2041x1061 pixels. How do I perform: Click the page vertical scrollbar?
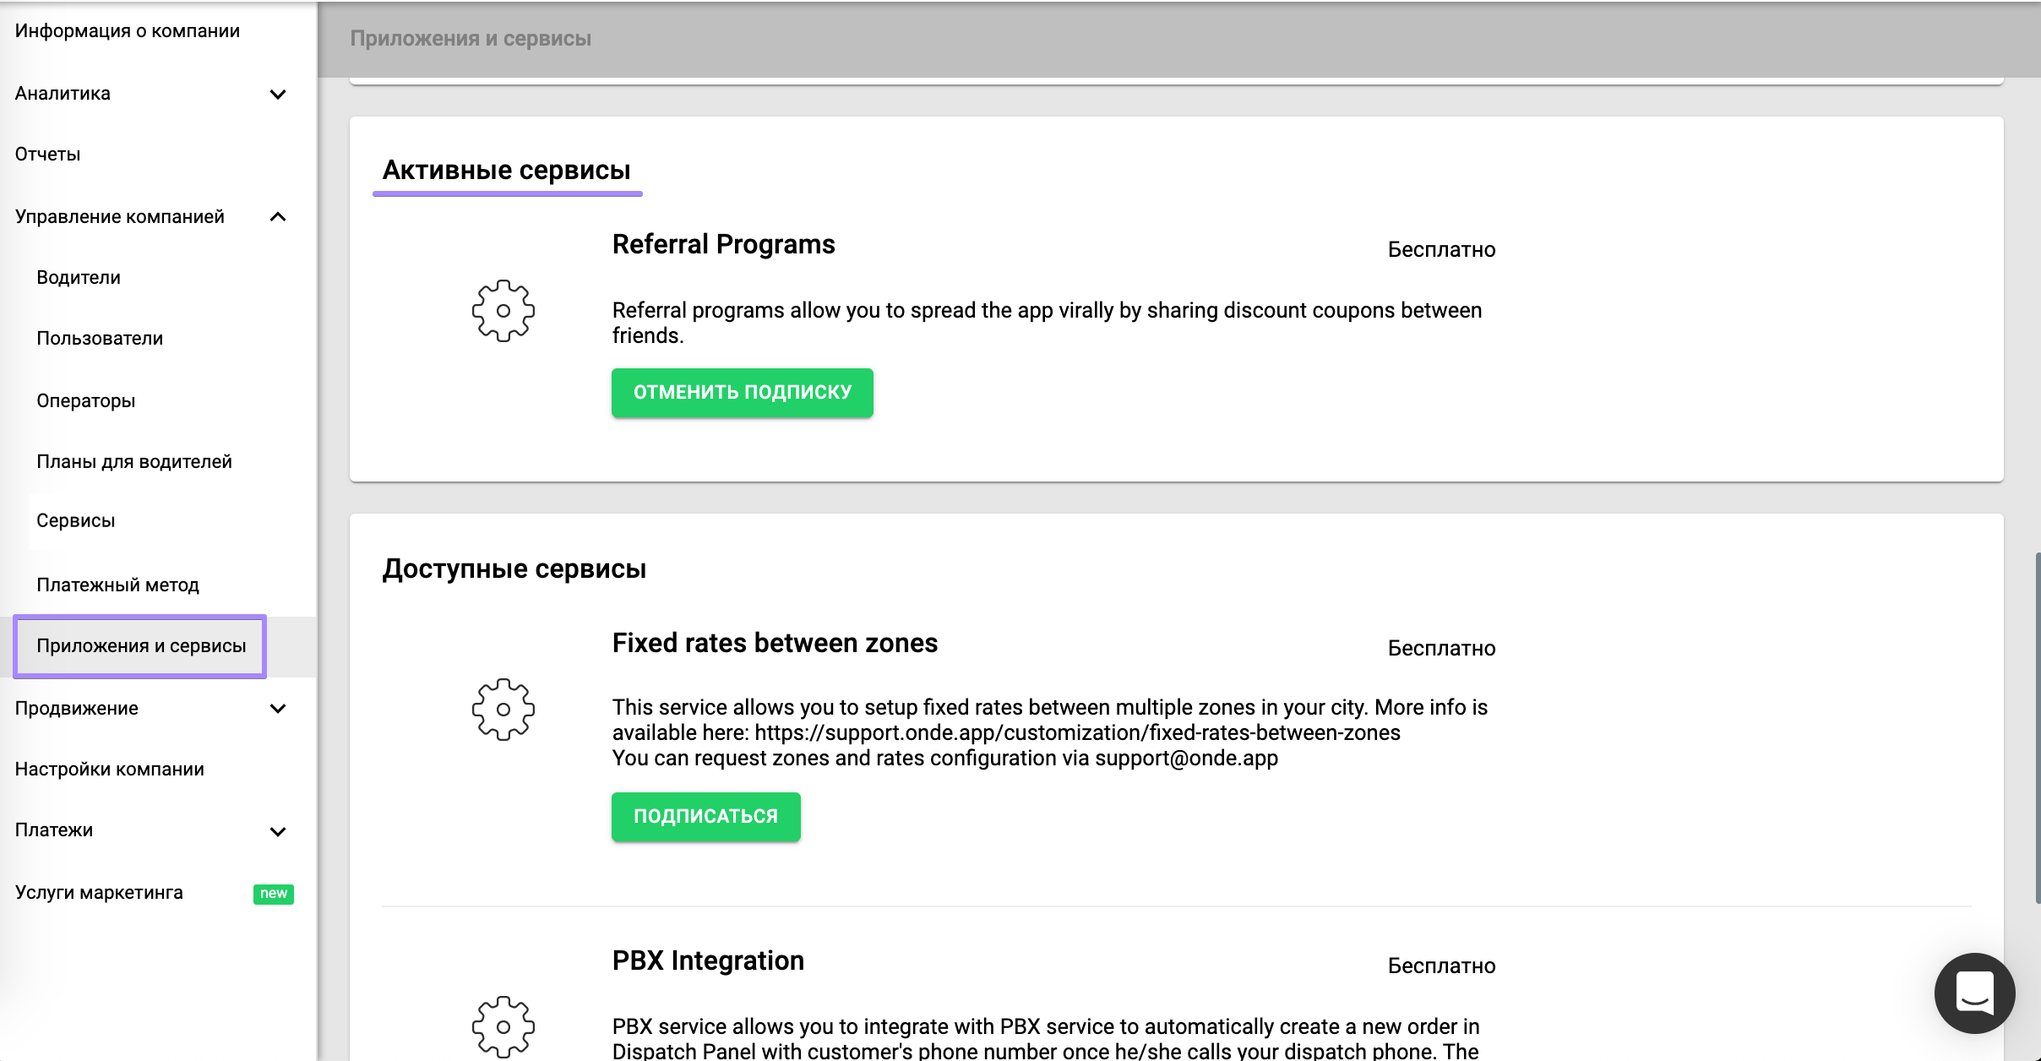tap(2037, 726)
